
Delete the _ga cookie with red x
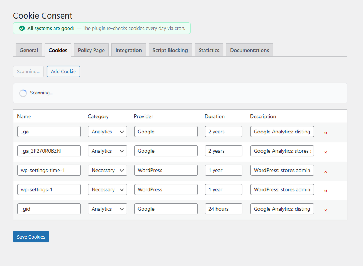325,133
